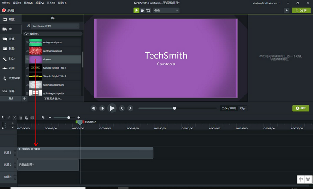
Task: Lock track 轨道 1
Action: [15, 179]
